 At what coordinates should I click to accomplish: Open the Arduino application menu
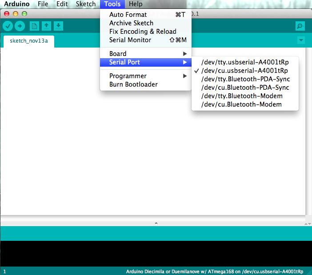tap(17, 4)
